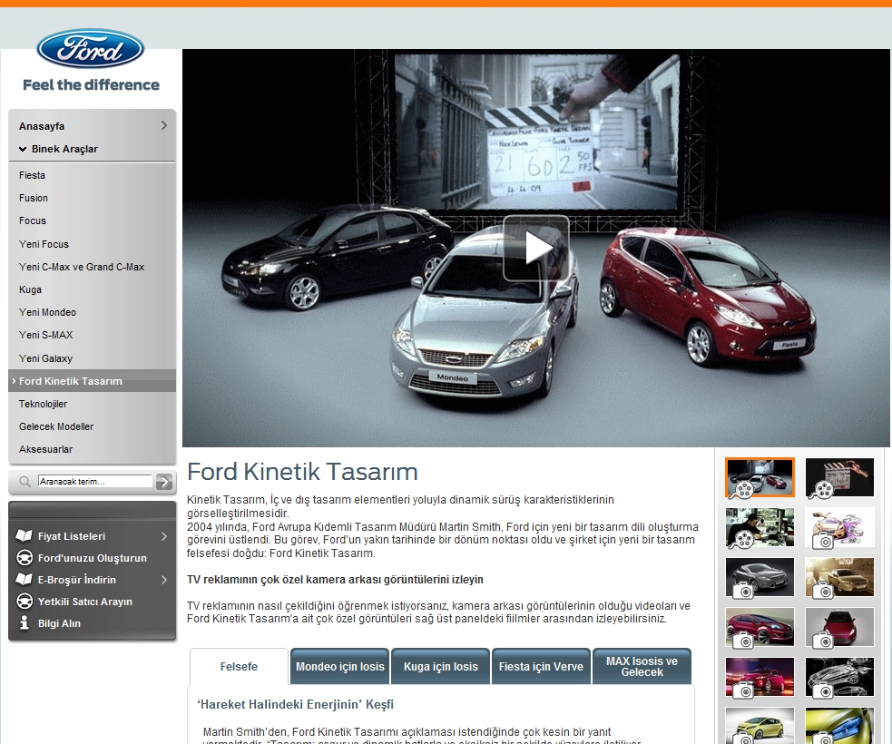Go to Yeni Galaxy page
The image size is (892, 744).
point(45,358)
